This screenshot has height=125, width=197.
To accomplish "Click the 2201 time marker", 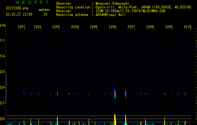I will pyautogui.click(x=21, y=27).
